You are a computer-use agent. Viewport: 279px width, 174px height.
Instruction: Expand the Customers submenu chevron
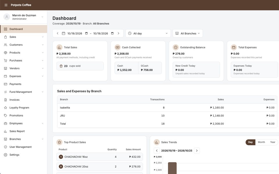pos(43,45)
